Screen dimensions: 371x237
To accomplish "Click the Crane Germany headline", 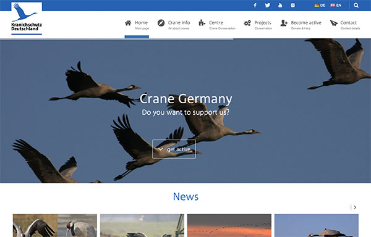I will click(x=185, y=99).
